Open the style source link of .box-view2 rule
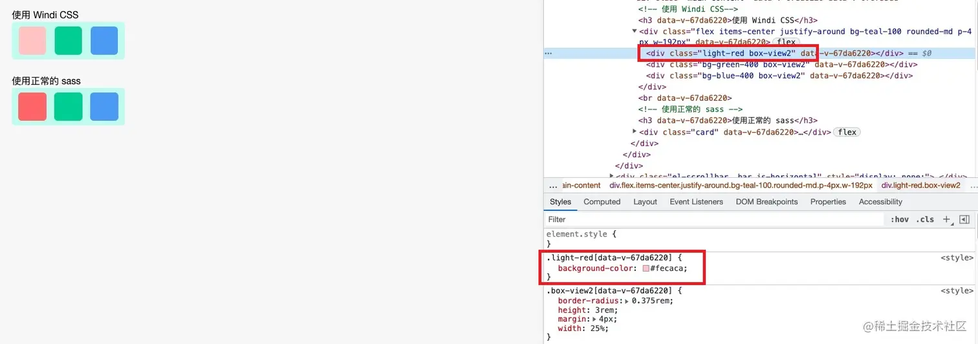Image resolution: width=978 pixels, height=344 pixels. (x=957, y=291)
